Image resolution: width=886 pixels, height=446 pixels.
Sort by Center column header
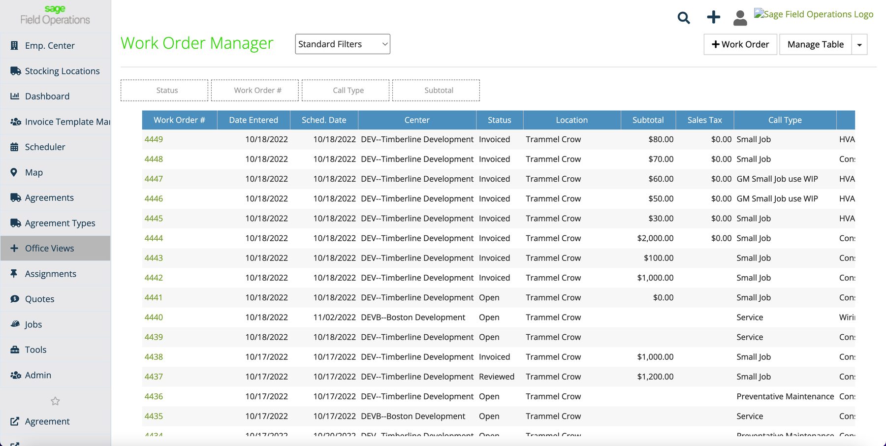pyautogui.click(x=417, y=120)
